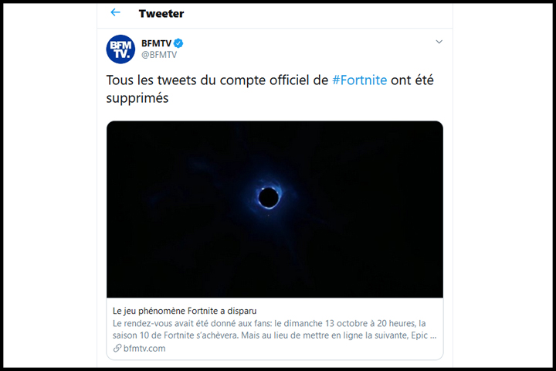
Task: Expand the tweet options chevron menu
Action: [439, 42]
